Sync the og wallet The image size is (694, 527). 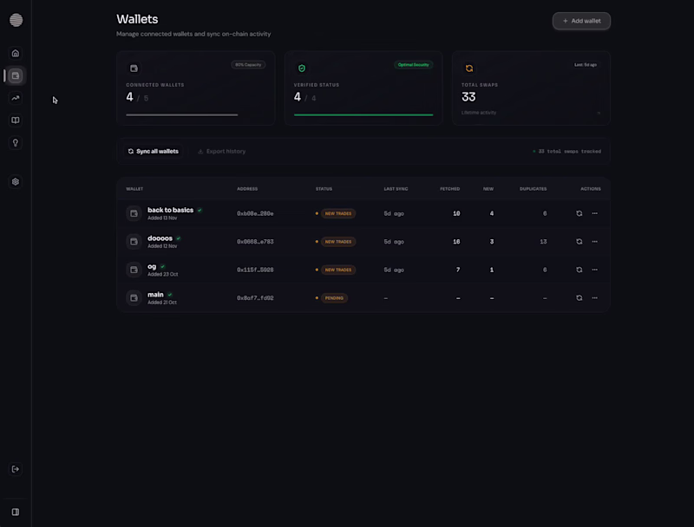[x=579, y=270]
